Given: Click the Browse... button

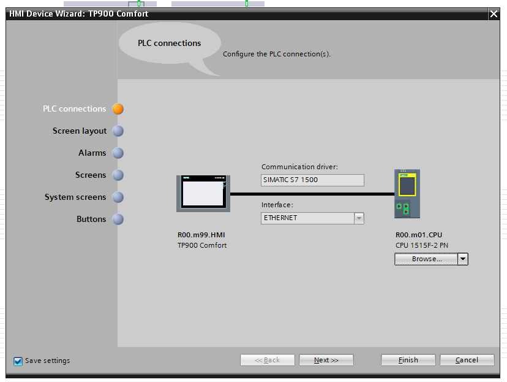Looking at the screenshot, I should click(426, 259).
